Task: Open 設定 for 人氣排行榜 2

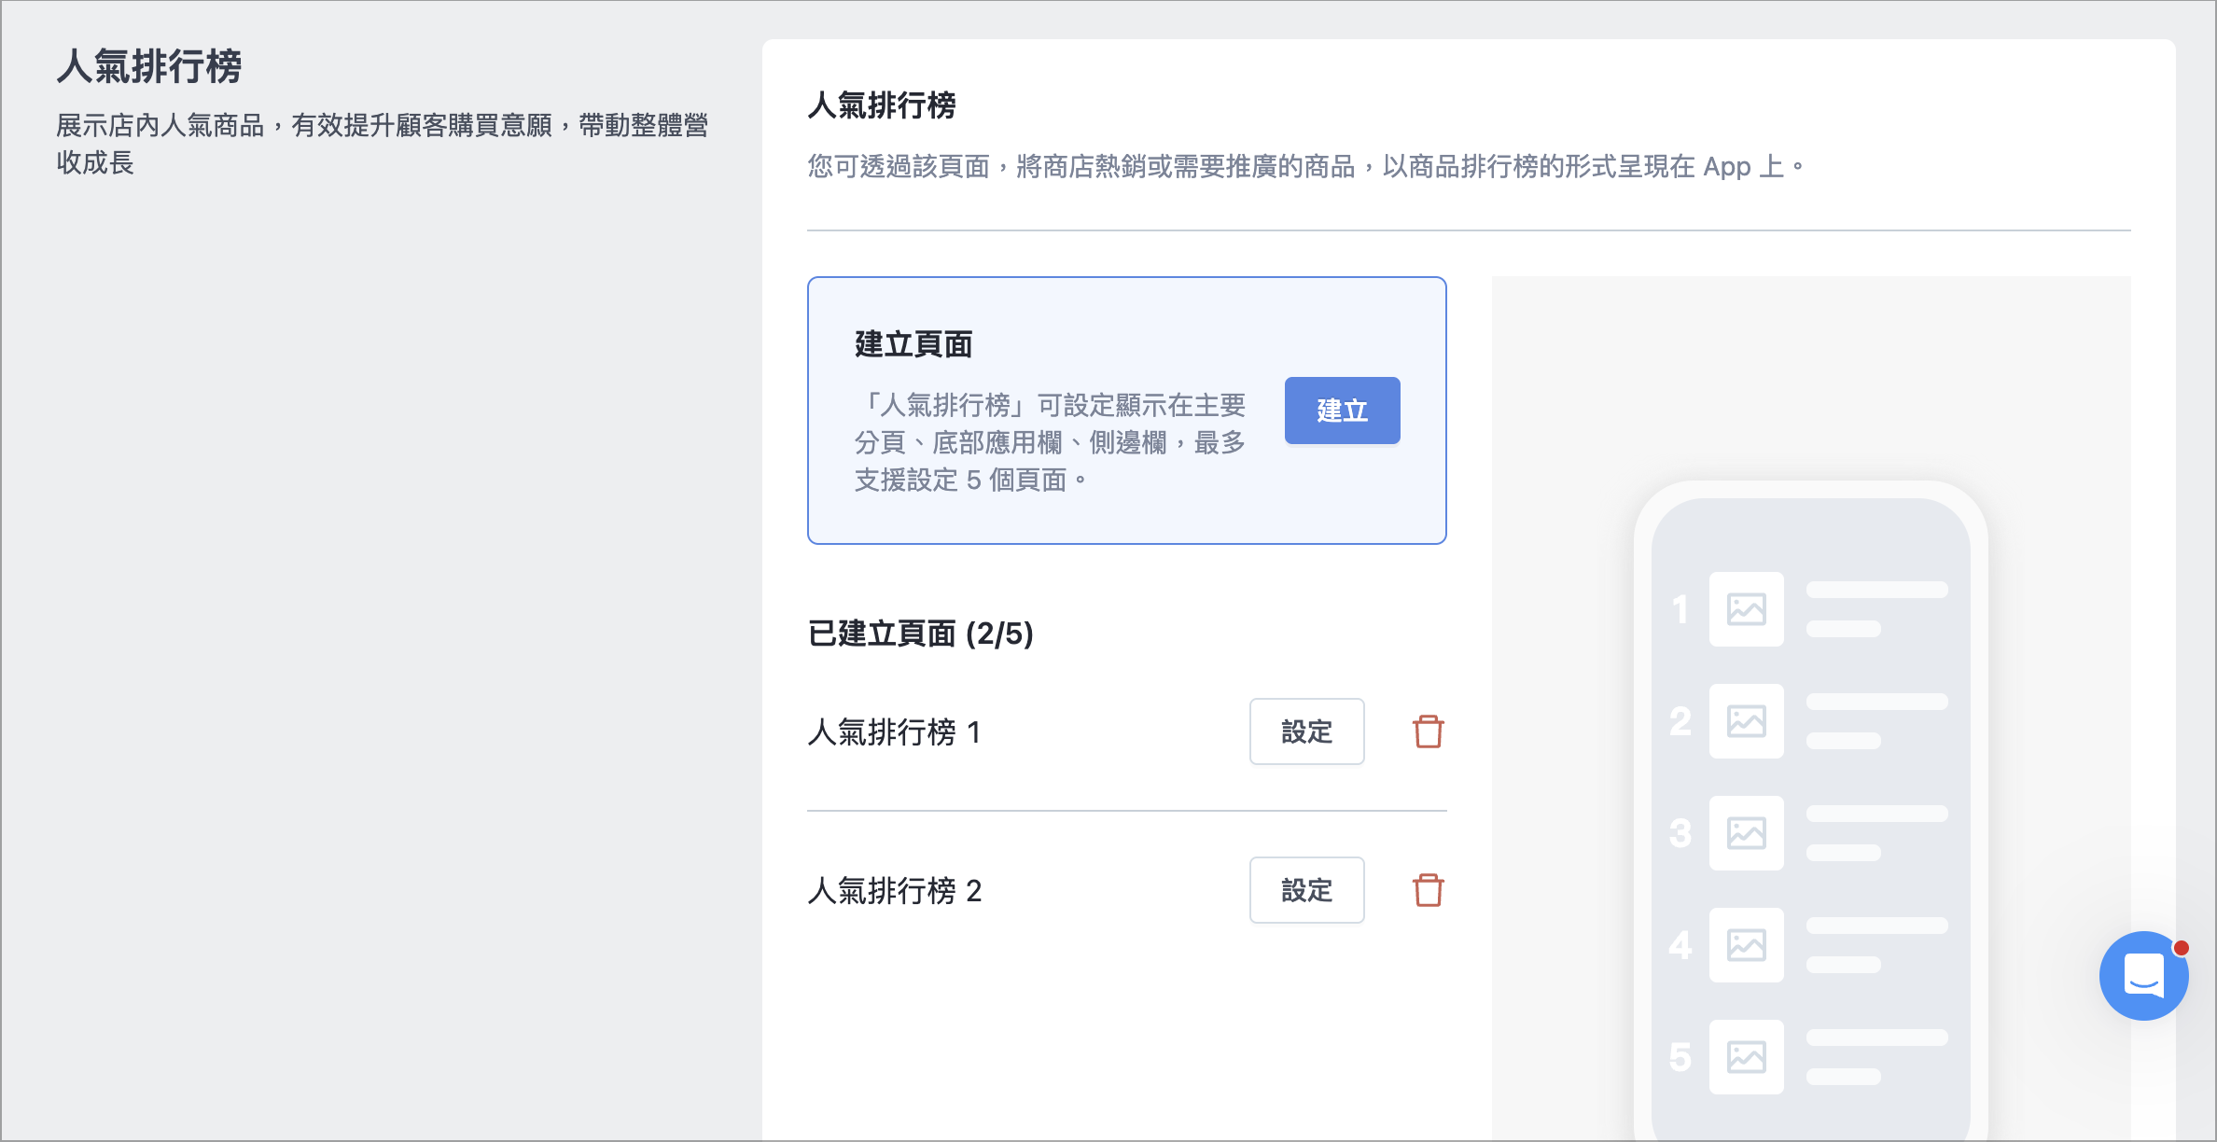Action: [x=1306, y=890]
